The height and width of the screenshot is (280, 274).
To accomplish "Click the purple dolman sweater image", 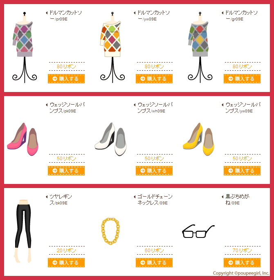I will click(25, 47).
